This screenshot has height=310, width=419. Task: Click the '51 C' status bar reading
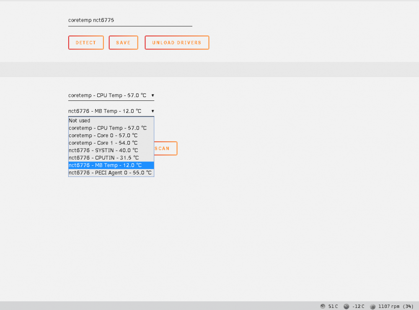pyautogui.click(x=333, y=306)
